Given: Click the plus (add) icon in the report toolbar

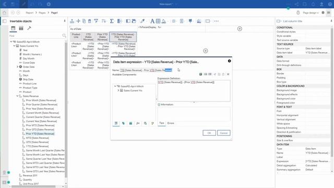Looking at the screenshot, I should point(78,21).
